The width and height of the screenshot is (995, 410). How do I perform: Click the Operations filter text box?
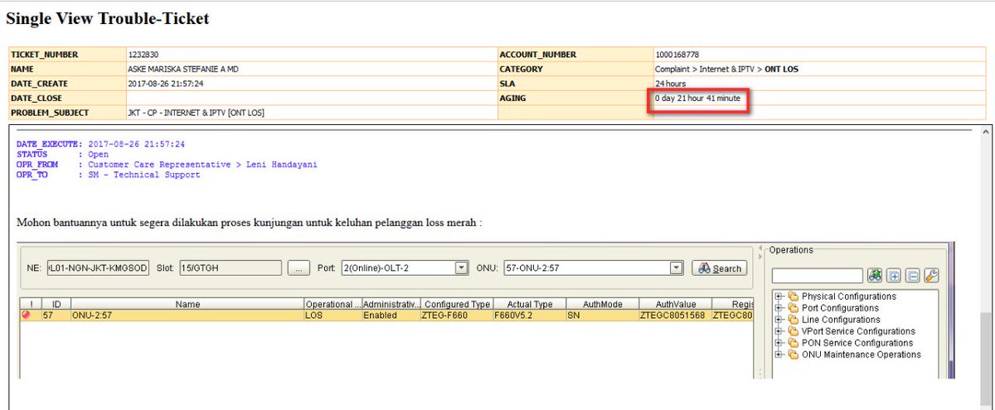point(818,276)
